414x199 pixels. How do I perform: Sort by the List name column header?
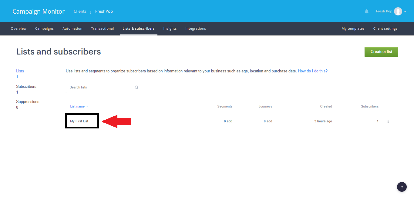click(79, 106)
